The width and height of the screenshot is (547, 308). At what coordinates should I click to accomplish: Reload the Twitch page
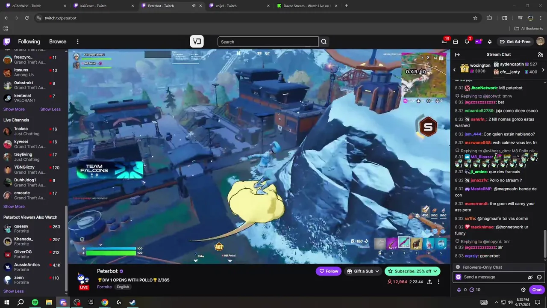click(26, 18)
